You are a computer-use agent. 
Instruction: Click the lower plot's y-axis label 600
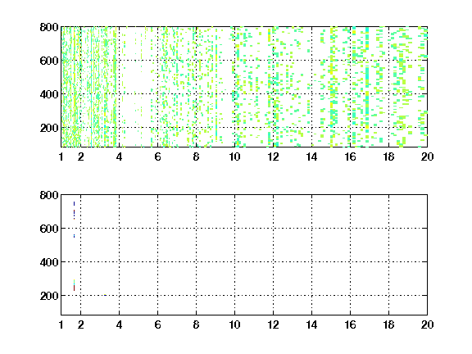(x=49, y=229)
